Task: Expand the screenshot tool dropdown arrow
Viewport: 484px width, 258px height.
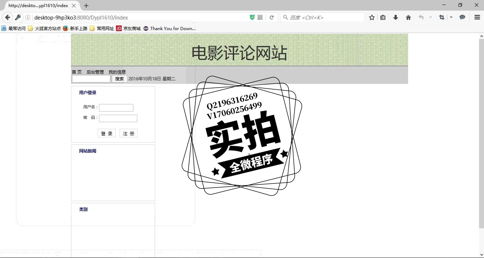Action: click(x=451, y=17)
